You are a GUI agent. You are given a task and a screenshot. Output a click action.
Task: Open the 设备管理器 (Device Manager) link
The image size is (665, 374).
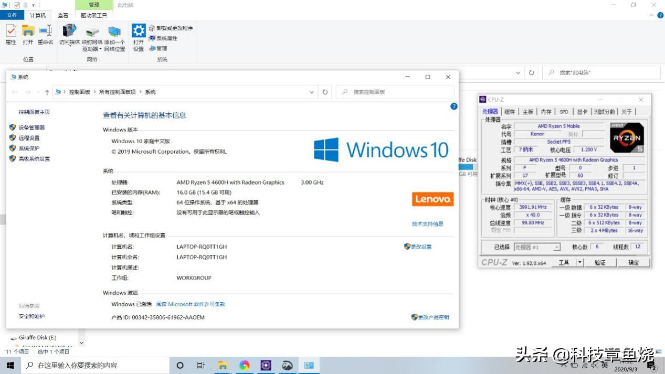click(33, 128)
